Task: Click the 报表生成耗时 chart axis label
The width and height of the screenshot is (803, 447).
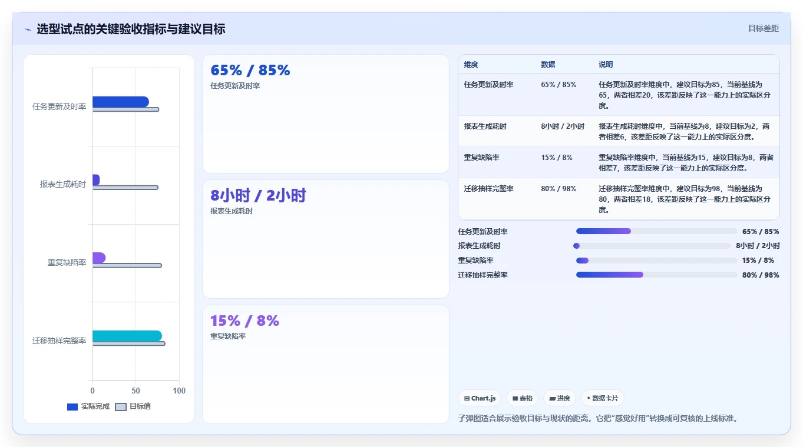Action: pyautogui.click(x=63, y=184)
